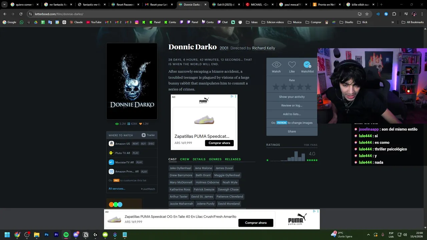The image size is (427, 240).
Task: Open the YouTube bookmark
Action: tap(94, 22)
